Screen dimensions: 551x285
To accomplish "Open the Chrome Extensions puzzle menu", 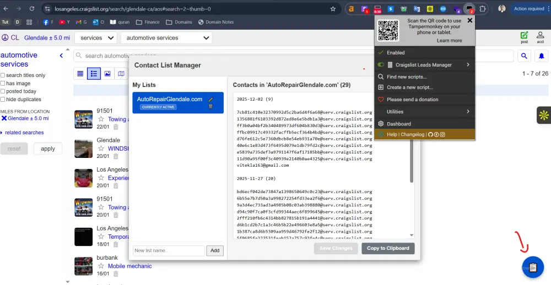I will pyautogui.click(x=483, y=9).
